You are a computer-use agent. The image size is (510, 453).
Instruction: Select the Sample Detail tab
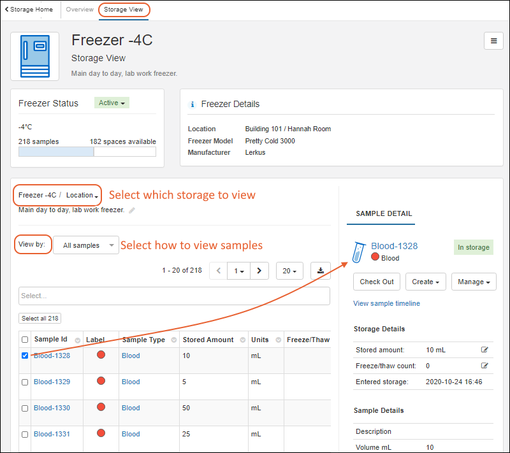pos(384,214)
